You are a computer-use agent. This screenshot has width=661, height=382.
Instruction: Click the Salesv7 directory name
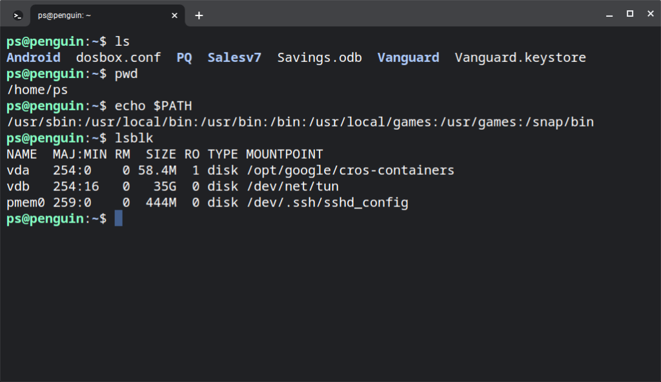234,57
